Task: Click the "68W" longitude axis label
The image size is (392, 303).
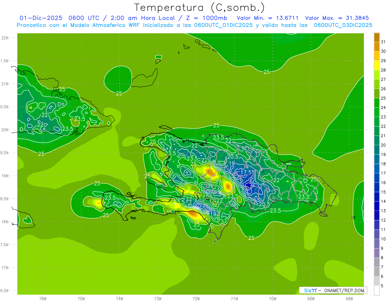Action: tap(349, 298)
